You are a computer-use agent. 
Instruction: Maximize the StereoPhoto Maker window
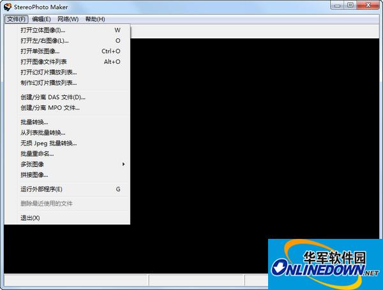click(x=350, y=5)
